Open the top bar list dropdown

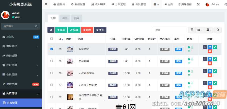click(156, 4)
